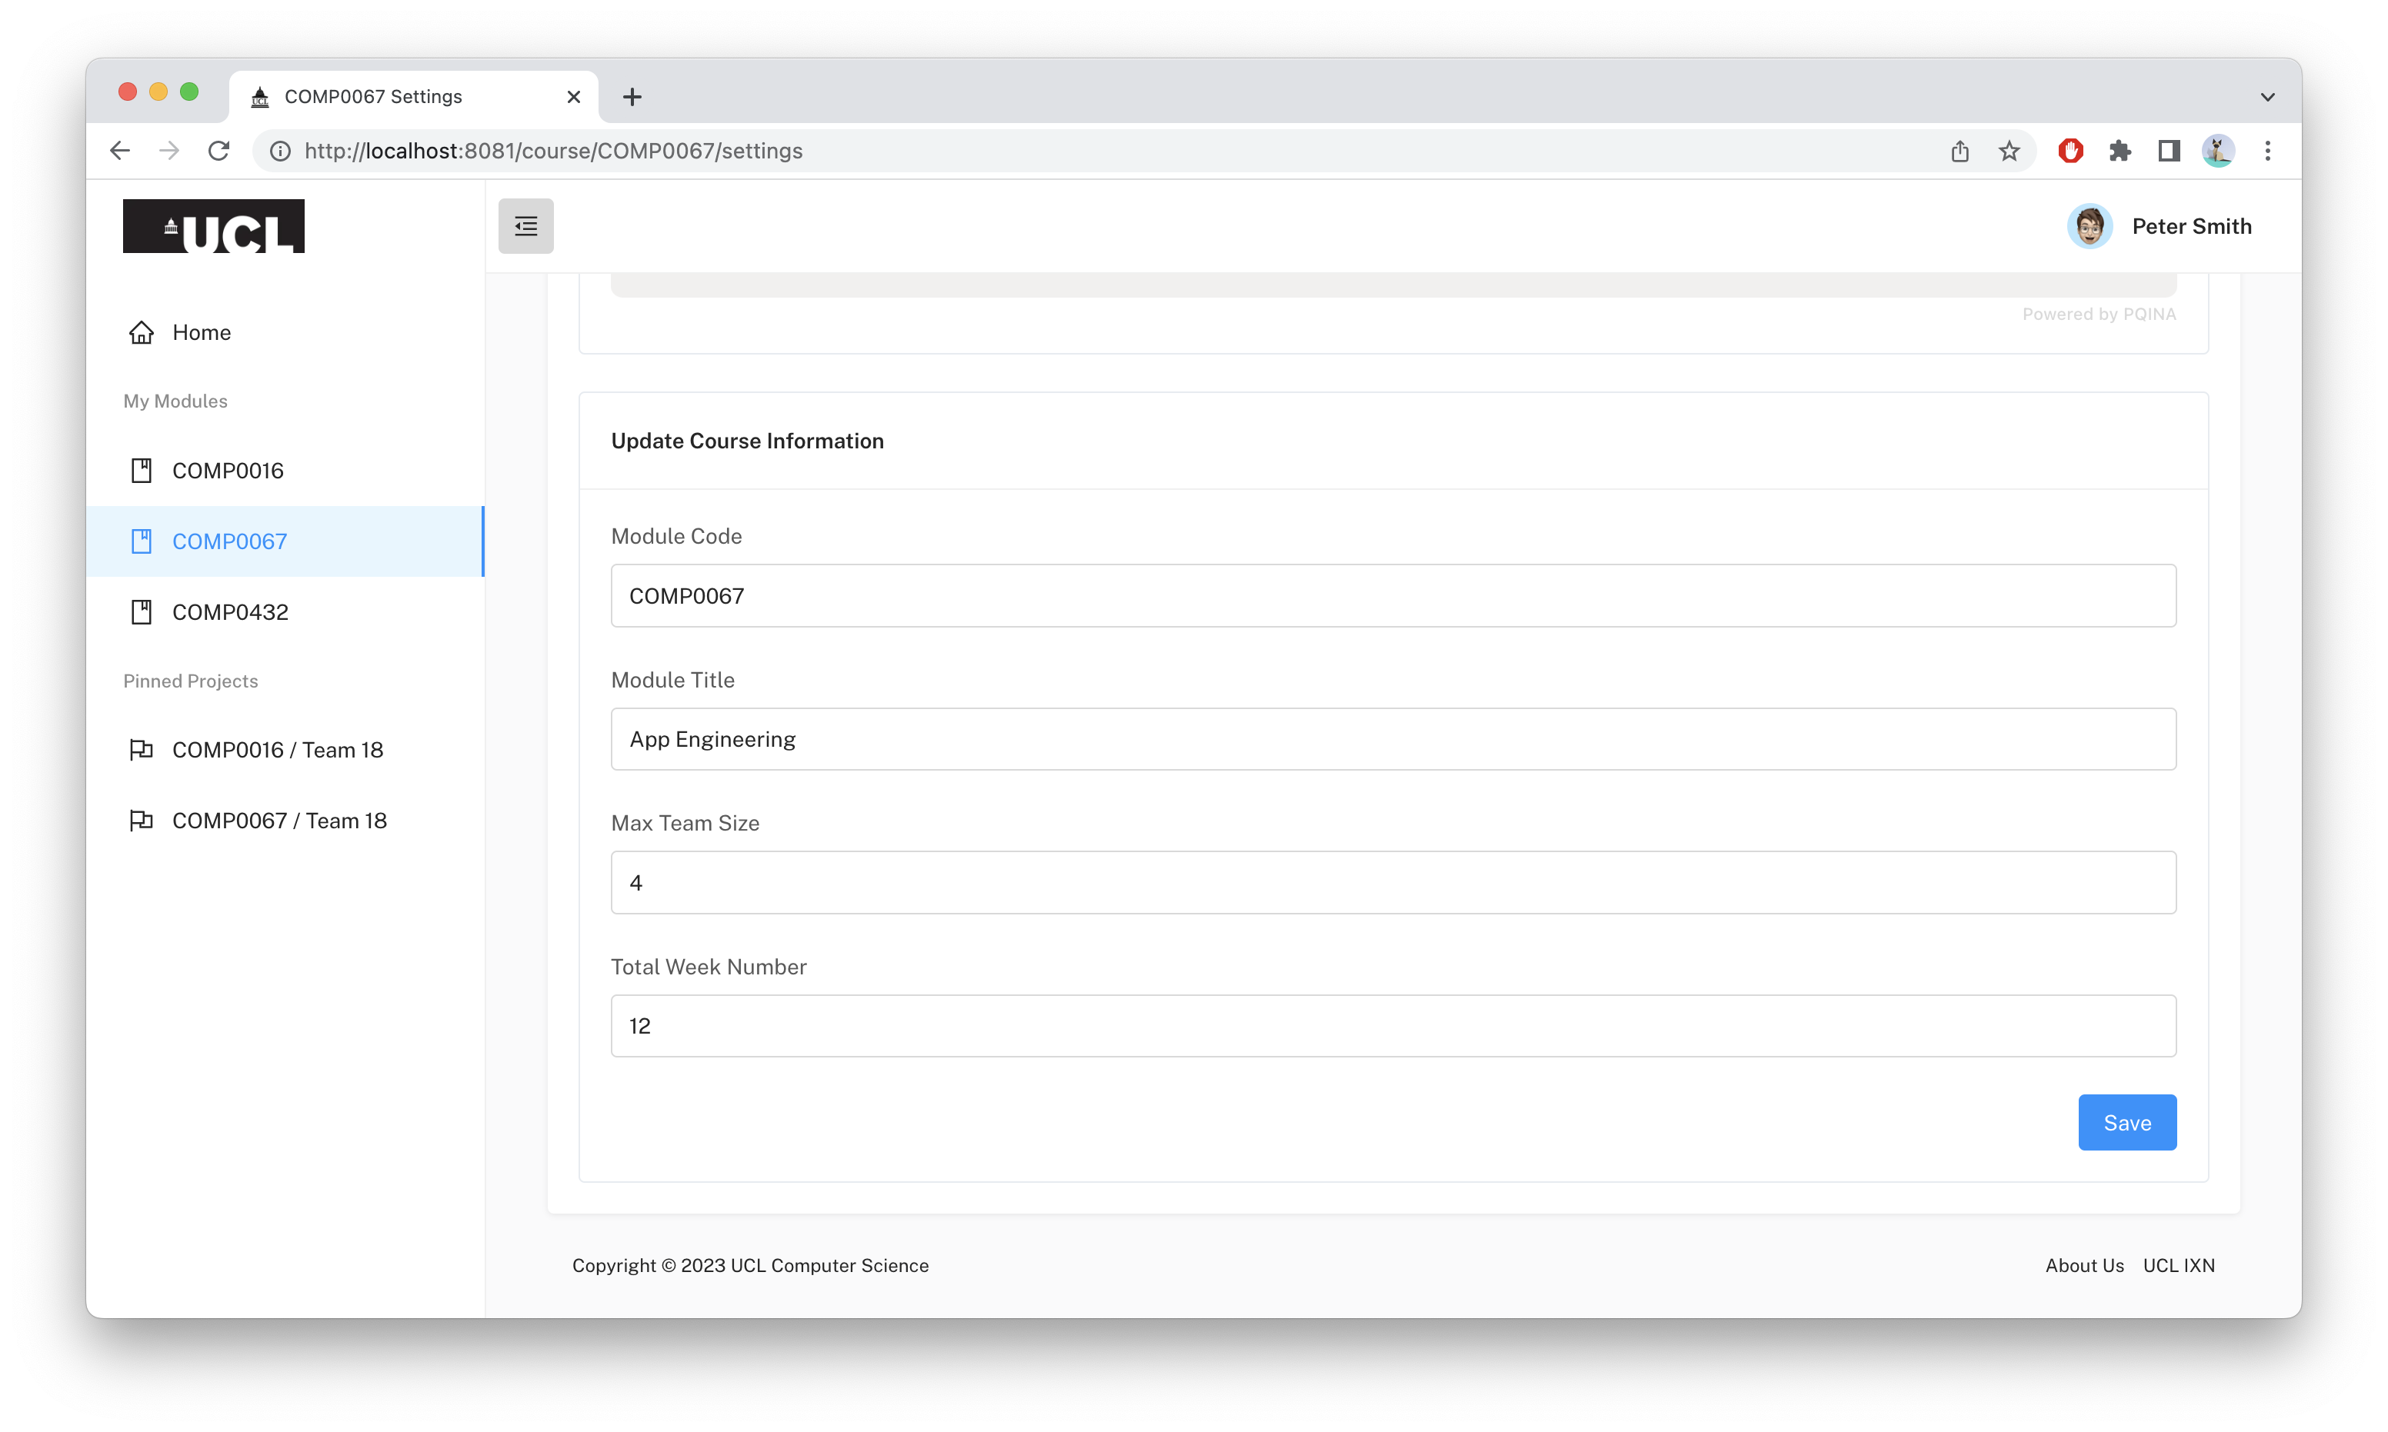Click Peter Smith's avatar image
Viewport: 2388px width, 1432px height.
pos(2089,226)
